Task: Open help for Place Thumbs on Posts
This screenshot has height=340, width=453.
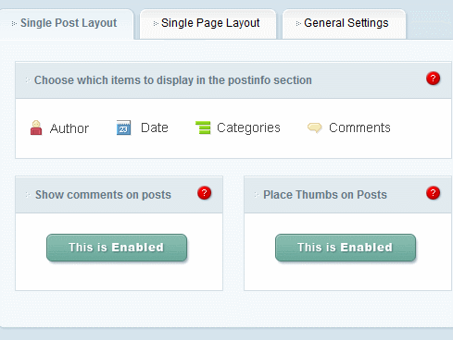Action: pos(433,193)
